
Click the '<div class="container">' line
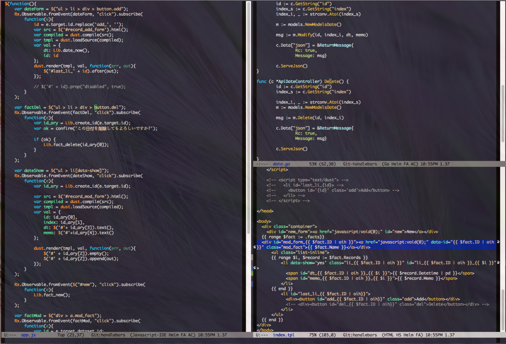[289, 227]
